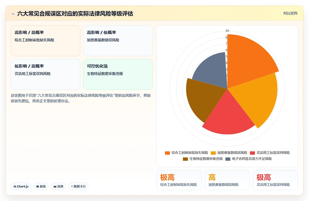Click the 数据卡片 tag chip
309x201 pixels.
[x=78, y=186]
